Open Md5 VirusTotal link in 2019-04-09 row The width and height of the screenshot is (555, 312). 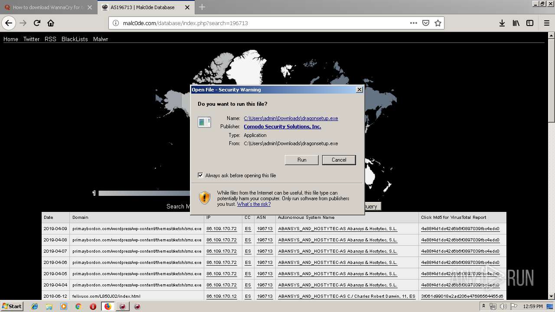point(460,229)
